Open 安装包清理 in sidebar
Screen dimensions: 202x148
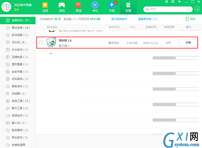[x=18, y=145]
